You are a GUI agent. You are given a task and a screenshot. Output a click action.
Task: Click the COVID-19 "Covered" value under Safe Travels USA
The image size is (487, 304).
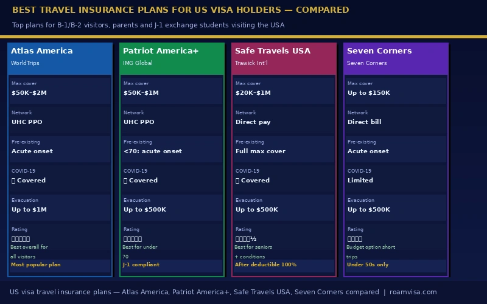pyautogui.click(x=253, y=180)
